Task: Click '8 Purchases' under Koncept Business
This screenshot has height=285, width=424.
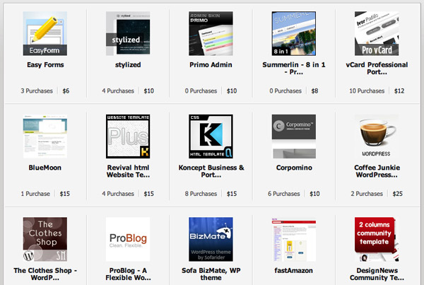Action: coord(201,194)
